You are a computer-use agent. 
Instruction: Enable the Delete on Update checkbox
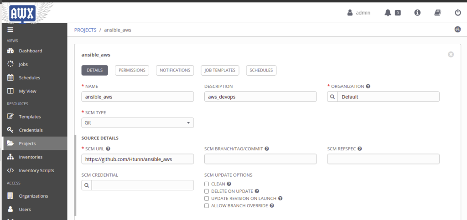[x=207, y=191]
